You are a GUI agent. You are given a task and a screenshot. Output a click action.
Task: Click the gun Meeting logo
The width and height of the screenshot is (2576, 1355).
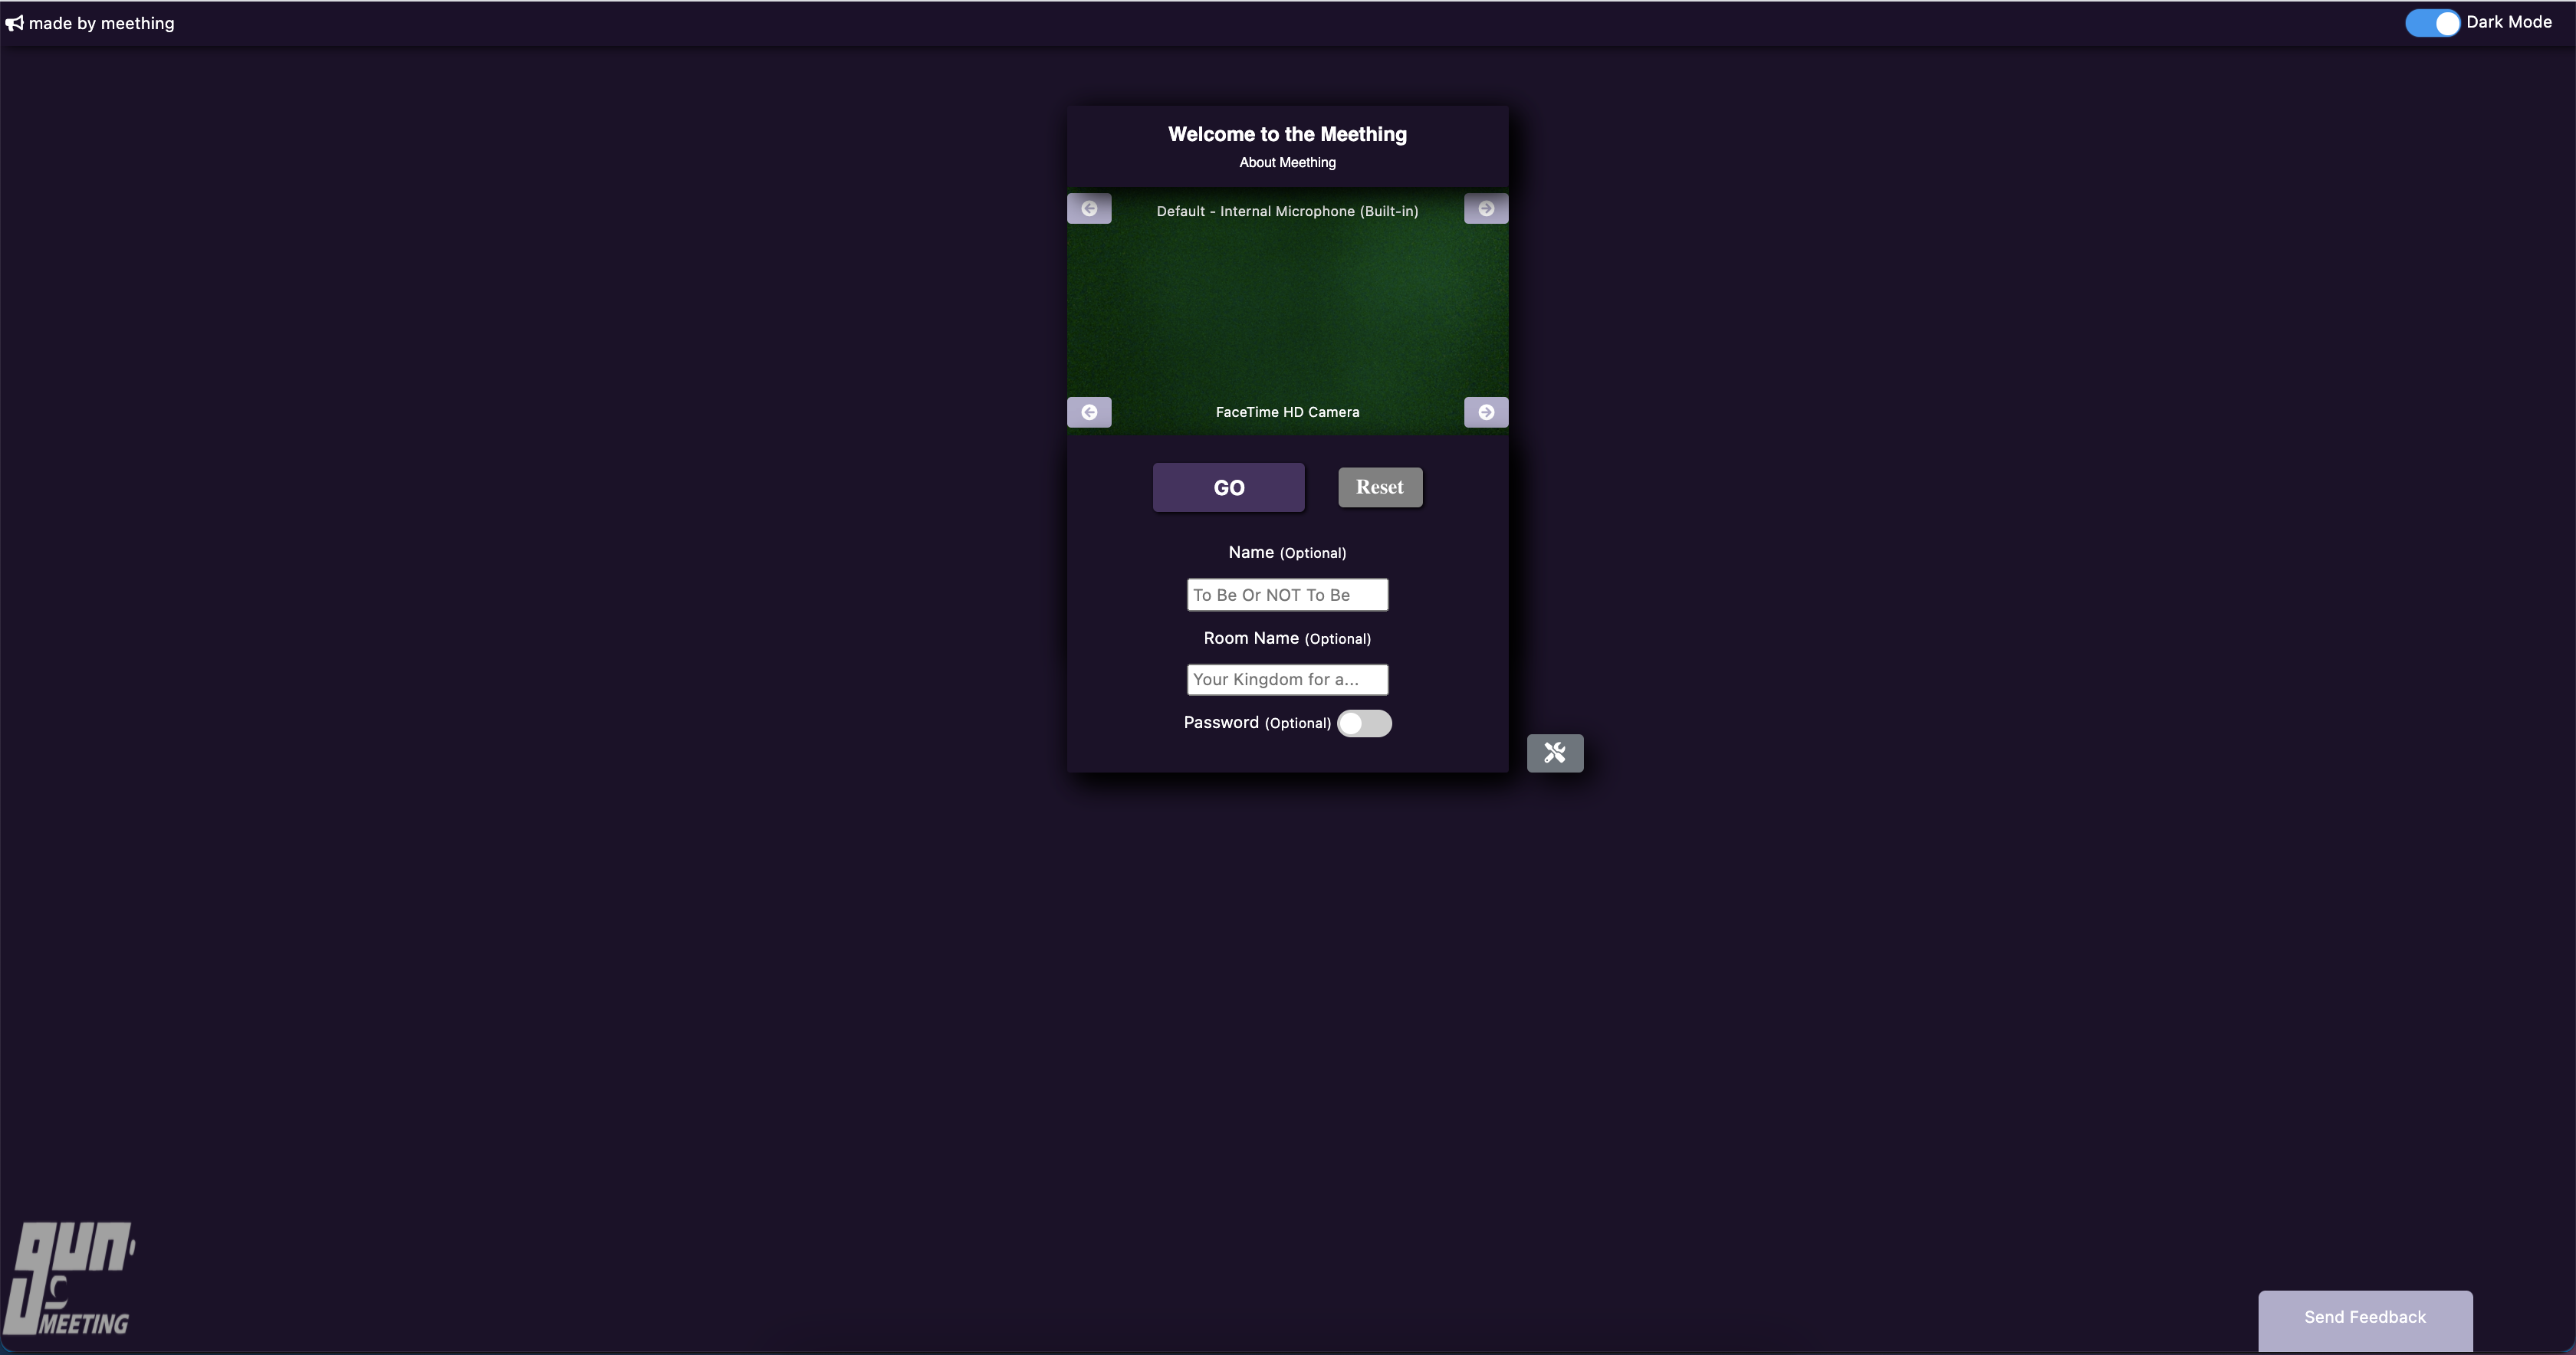tap(69, 1278)
